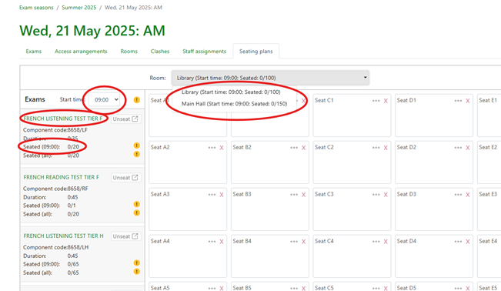Click the Wed, 21 May 2025: AM heading

tap(92, 31)
